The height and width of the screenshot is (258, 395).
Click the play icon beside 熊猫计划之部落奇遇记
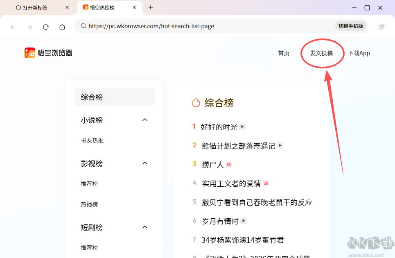tap(280, 145)
